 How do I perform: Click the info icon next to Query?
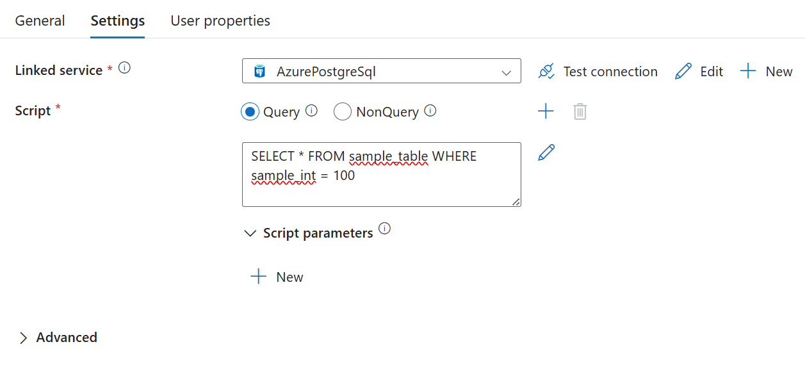(x=312, y=111)
